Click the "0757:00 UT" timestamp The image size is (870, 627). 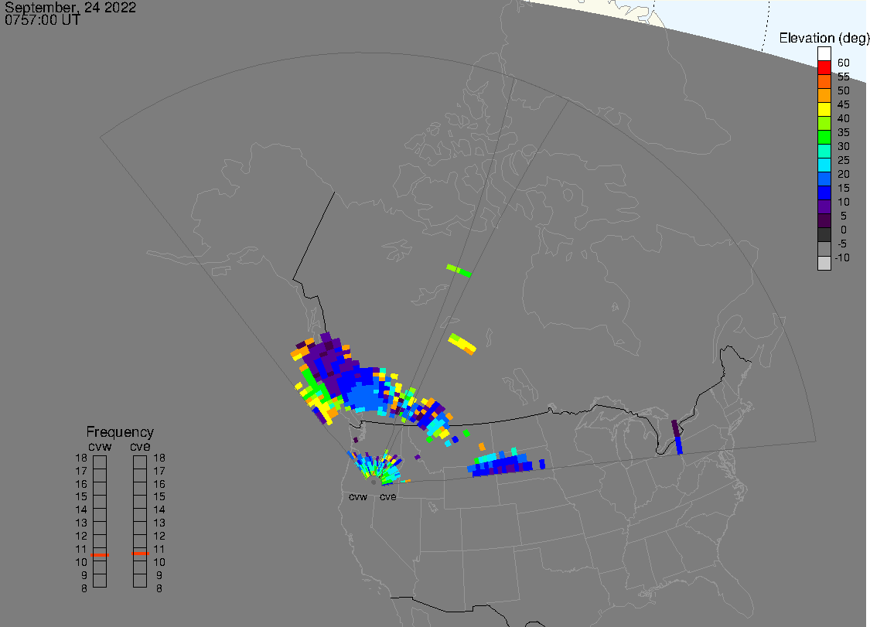click(x=43, y=20)
